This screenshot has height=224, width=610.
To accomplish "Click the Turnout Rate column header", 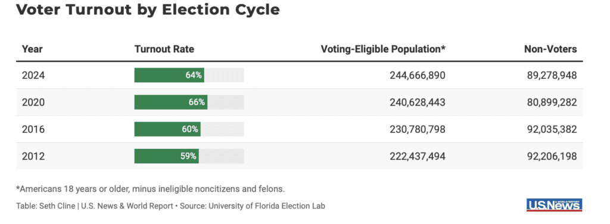I will (164, 49).
